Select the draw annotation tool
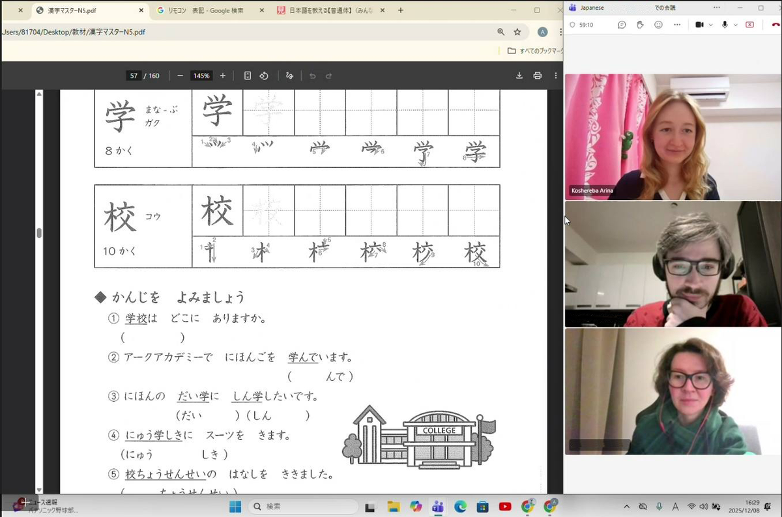 click(x=289, y=76)
